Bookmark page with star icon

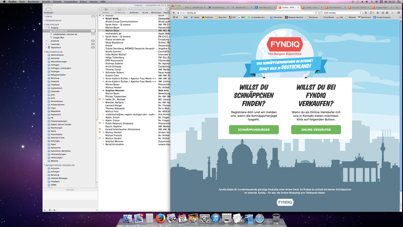[x=383, y=13]
